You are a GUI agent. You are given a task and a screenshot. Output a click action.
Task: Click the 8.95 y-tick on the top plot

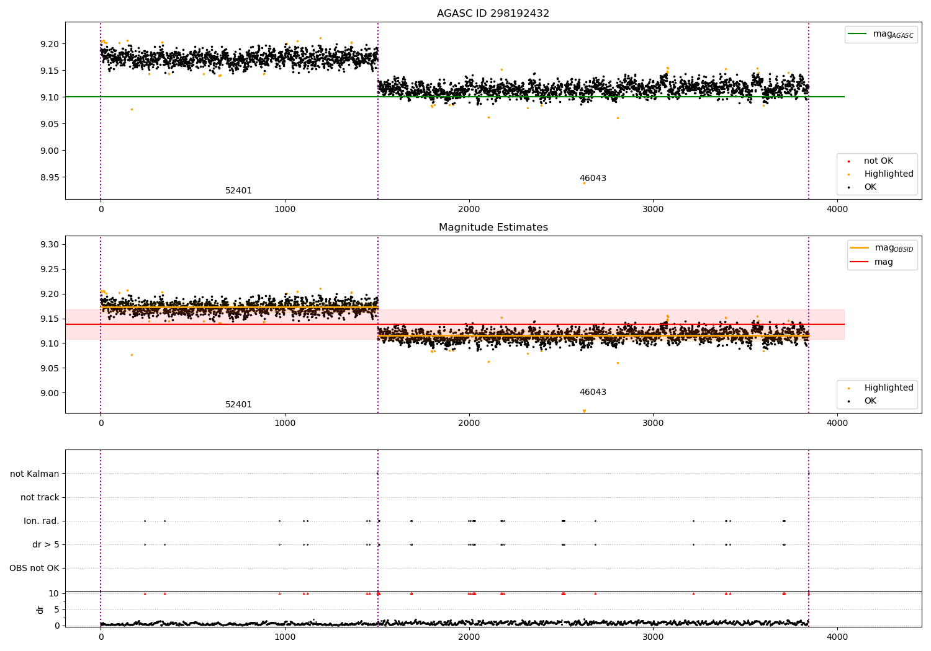pyautogui.click(x=49, y=177)
